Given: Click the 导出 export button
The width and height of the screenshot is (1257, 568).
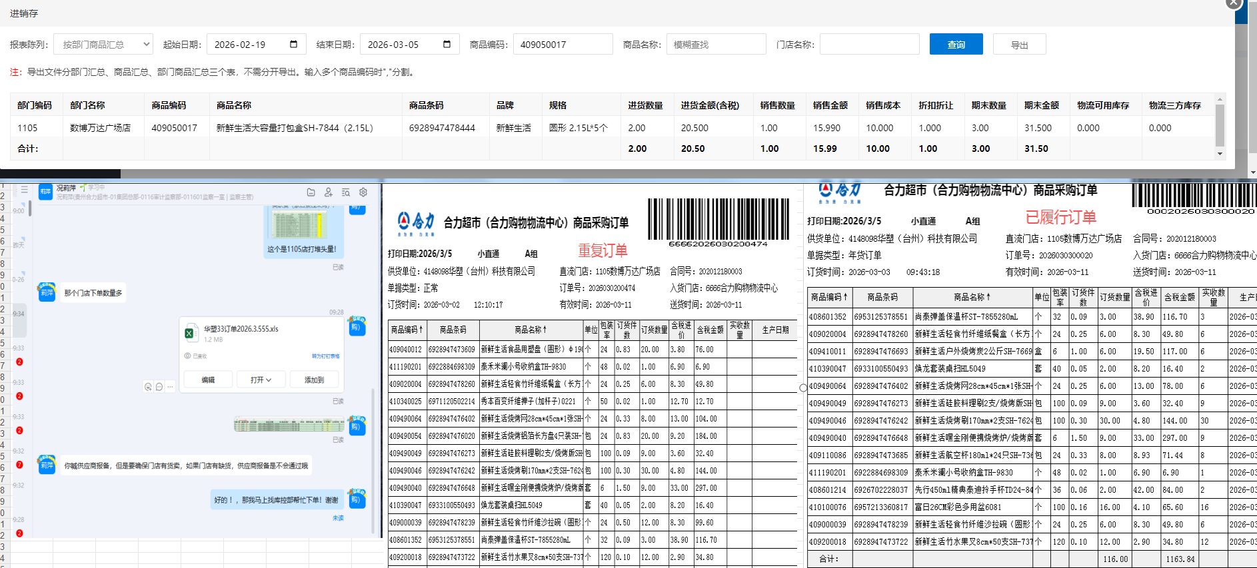Looking at the screenshot, I should tap(1019, 45).
